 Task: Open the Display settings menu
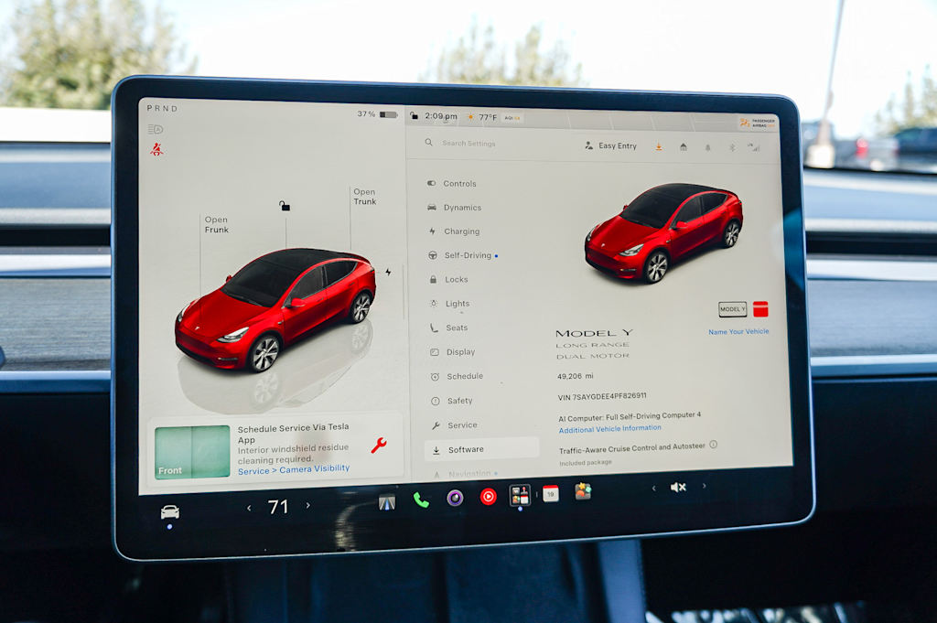[453, 352]
